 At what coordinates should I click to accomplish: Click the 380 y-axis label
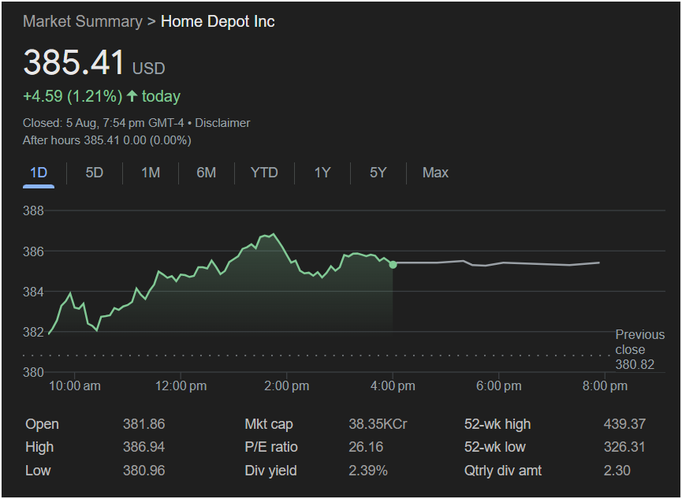tap(33, 373)
